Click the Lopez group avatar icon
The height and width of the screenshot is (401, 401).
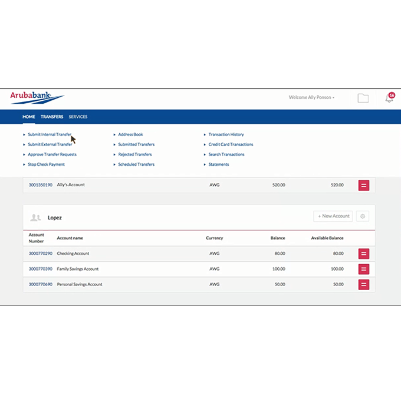pos(36,218)
